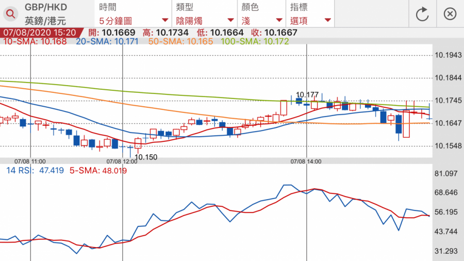Open the 顏色 color theme dropdown
This screenshot has height=261, width=464.
(262, 14)
